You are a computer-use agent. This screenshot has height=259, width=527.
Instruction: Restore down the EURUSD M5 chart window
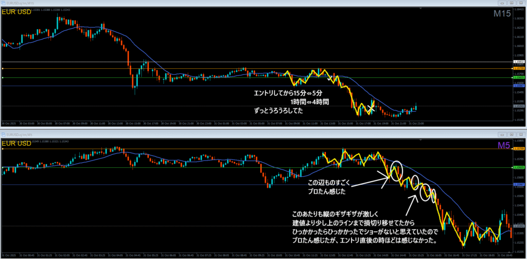pyautogui.click(x=512, y=134)
